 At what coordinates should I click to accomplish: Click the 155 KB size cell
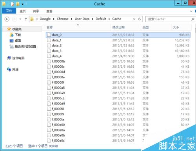pos(184,77)
